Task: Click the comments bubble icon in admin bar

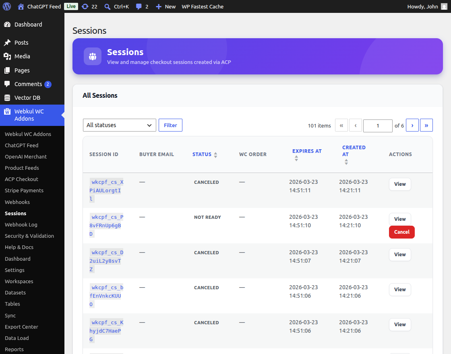Action: click(x=139, y=6)
